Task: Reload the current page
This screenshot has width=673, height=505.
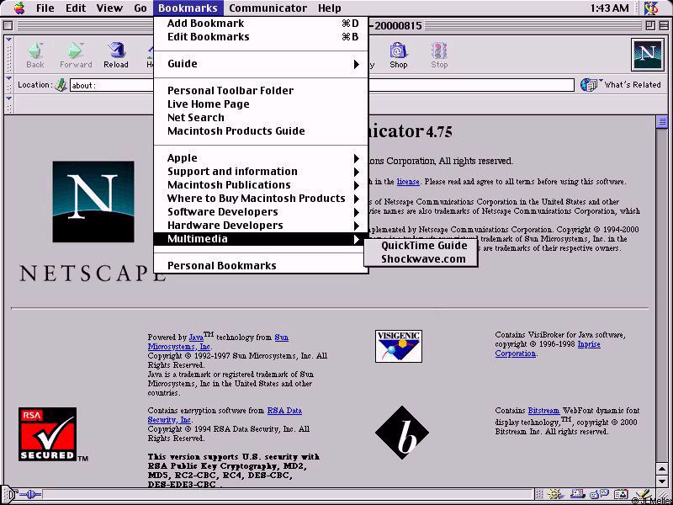Action: pyautogui.click(x=116, y=55)
